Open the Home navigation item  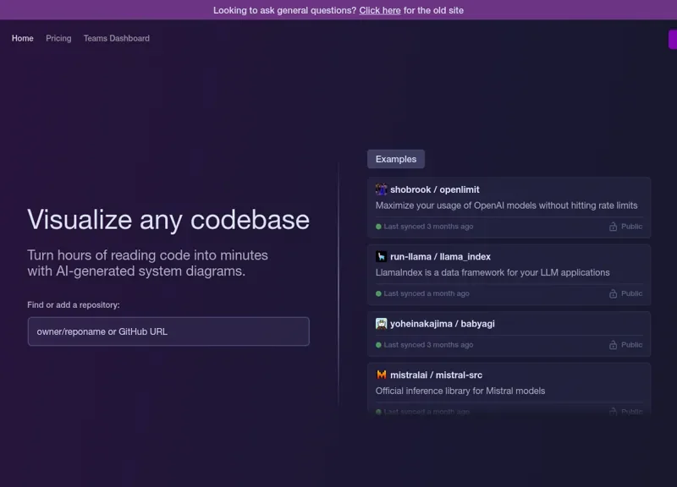[x=23, y=38]
